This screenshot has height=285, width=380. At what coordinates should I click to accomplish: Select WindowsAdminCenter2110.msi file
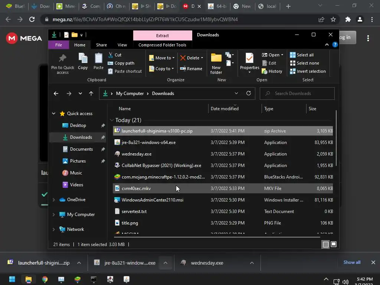coord(223,200)
